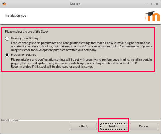The height and width of the screenshot is (134, 161).
Task: Abort installation with Cancel button
Action: [x=143, y=126]
